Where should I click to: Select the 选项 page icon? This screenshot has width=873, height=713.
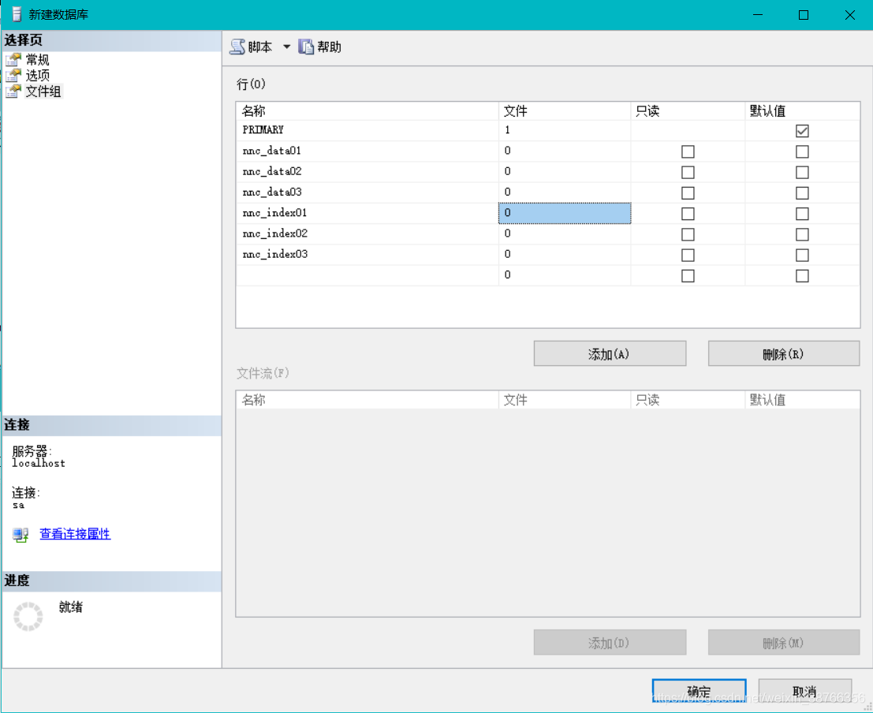[x=13, y=76]
